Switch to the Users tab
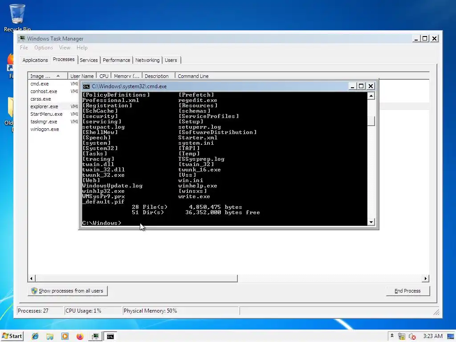The width and height of the screenshot is (456, 342). coord(171,60)
